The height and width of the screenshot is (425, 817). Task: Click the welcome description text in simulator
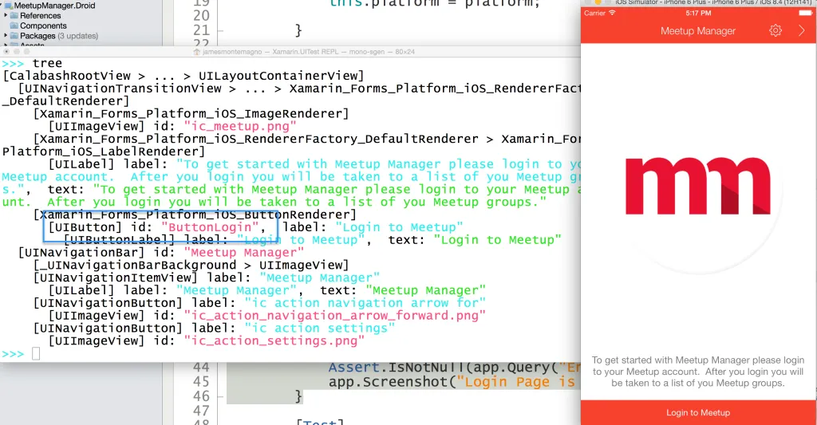click(x=697, y=372)
